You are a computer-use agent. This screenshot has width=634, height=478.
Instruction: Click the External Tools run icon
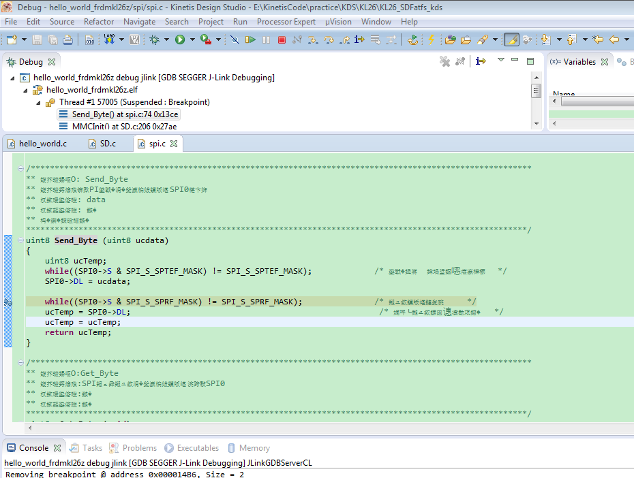206,39
